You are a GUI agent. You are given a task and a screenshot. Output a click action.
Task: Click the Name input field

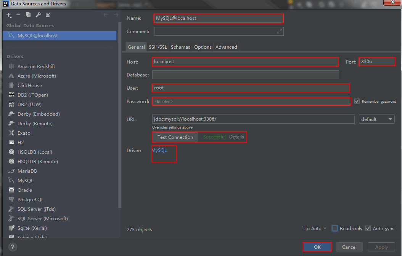[219, 18]
